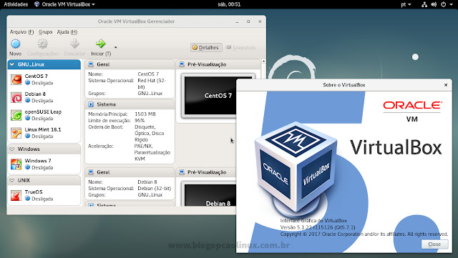The height and width of the screenshot is (258, 458).
Task: Open the Arquivo menu
Action: (x=21, y=32)
